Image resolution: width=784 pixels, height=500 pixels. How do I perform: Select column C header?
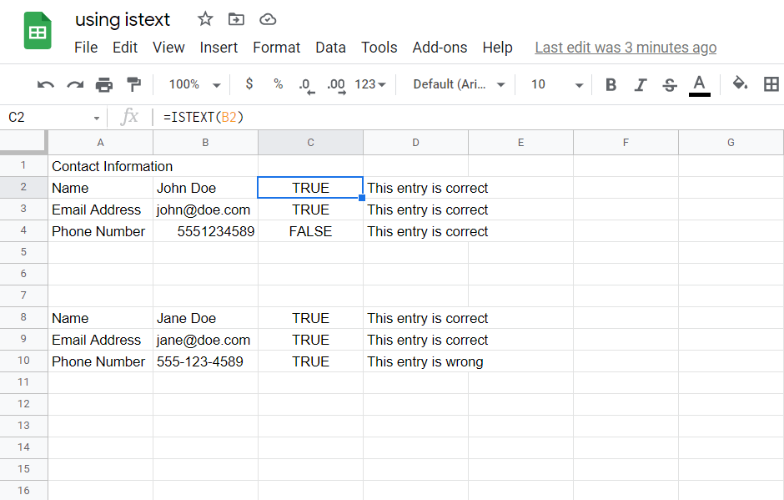310,143
